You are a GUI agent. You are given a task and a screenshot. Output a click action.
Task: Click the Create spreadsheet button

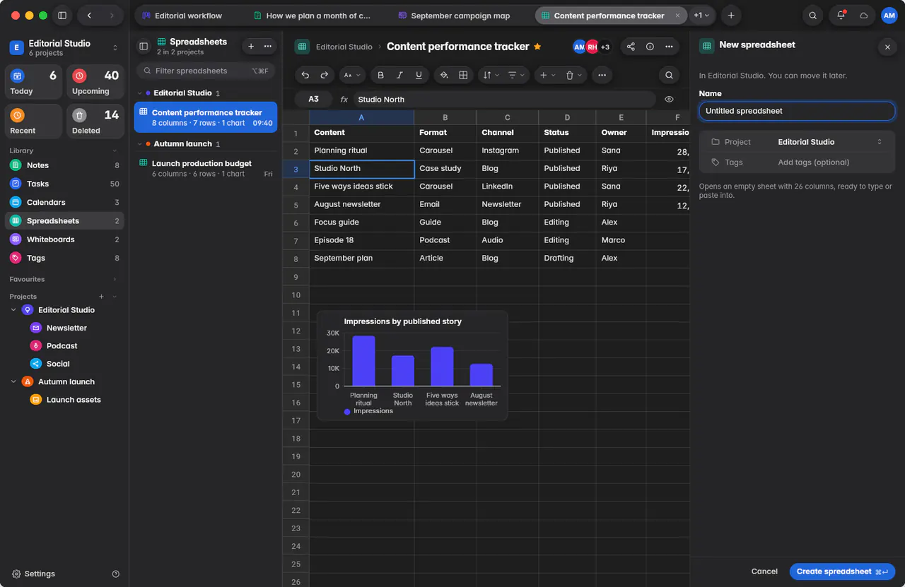pyautogui.click(x=842, y=571)
